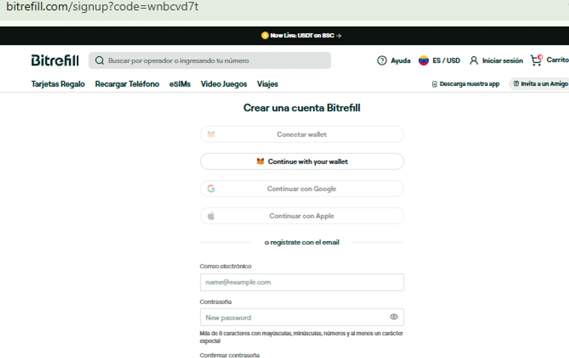
Task: Click Continuar con Apple button
Action: 302,216
